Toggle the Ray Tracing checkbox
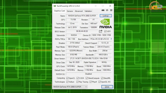This screenshot has width=166, height=93. coord(77,82)
